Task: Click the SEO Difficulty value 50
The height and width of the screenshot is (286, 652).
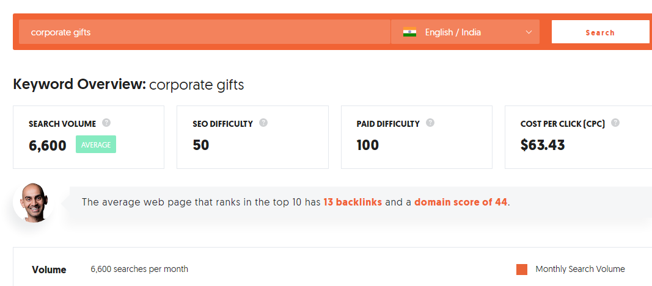Action: pyautogui.click(x=201, y=145)
